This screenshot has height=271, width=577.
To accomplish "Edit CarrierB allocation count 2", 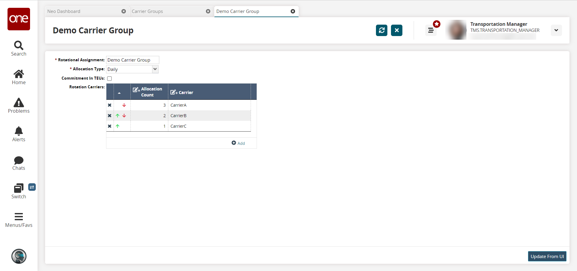I will 149,116.
